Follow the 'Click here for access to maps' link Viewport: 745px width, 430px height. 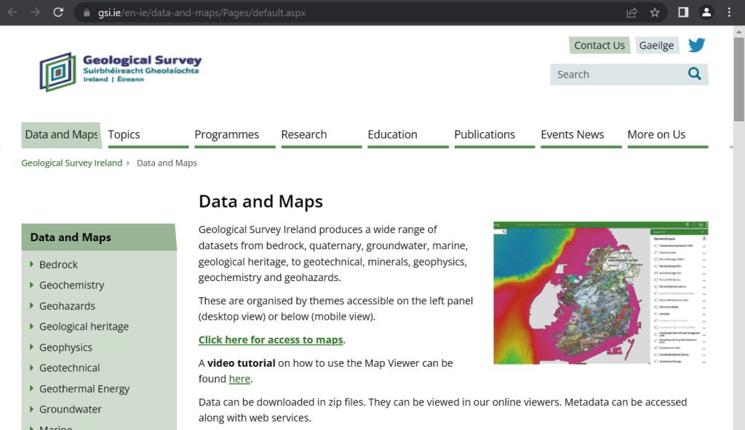[271, 340]
